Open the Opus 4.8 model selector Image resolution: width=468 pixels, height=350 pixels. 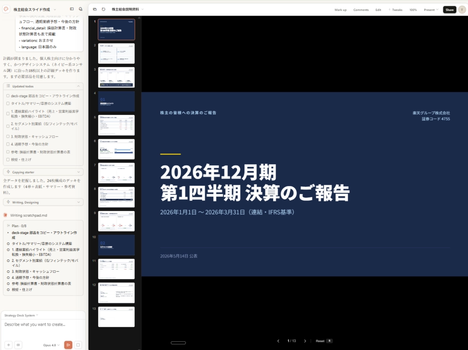51,345
